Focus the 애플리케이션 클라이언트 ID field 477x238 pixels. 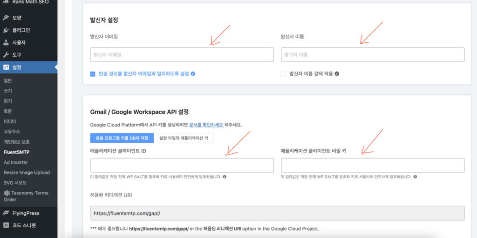(182, 165)
